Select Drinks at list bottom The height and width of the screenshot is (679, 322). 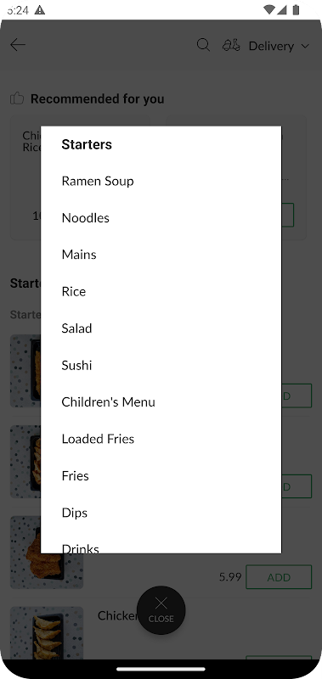[x=80, y=548]
